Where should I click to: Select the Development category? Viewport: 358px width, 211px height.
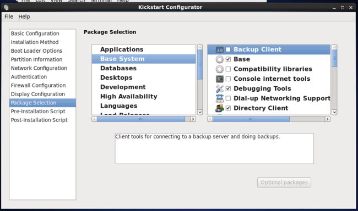[144, 87]
